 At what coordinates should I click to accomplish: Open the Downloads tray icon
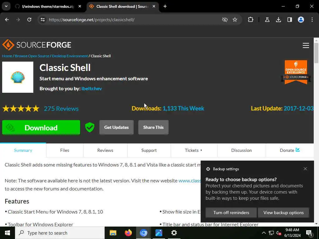pyautogui.click(x=278, y=20)
